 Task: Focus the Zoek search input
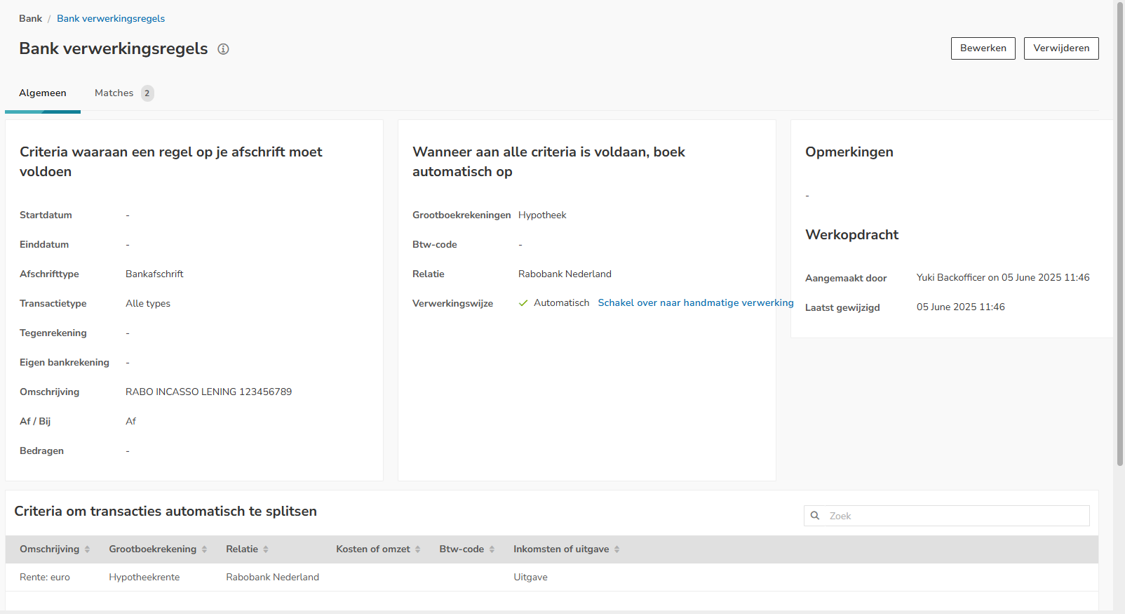(x=946, y=516)
